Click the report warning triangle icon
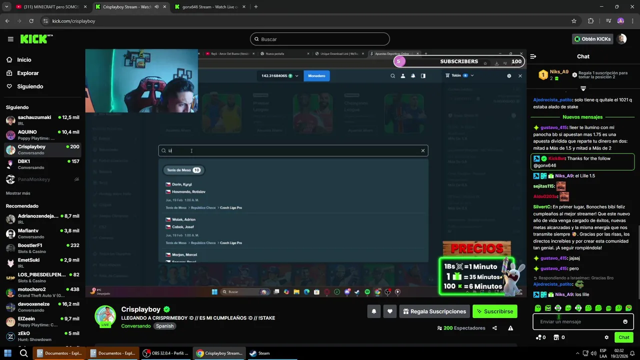640x360 pixels. pyautogui.click(x=510, y=328)
